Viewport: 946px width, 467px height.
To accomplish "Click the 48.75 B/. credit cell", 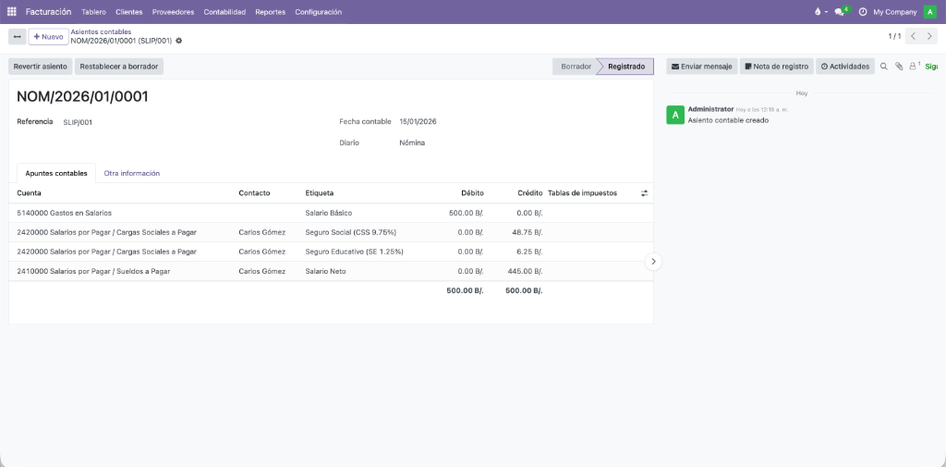I will click(528, 233).
